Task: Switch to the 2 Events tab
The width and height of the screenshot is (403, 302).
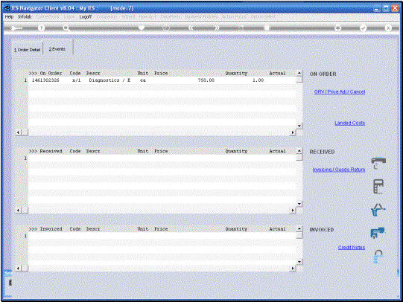Action: 57,49
